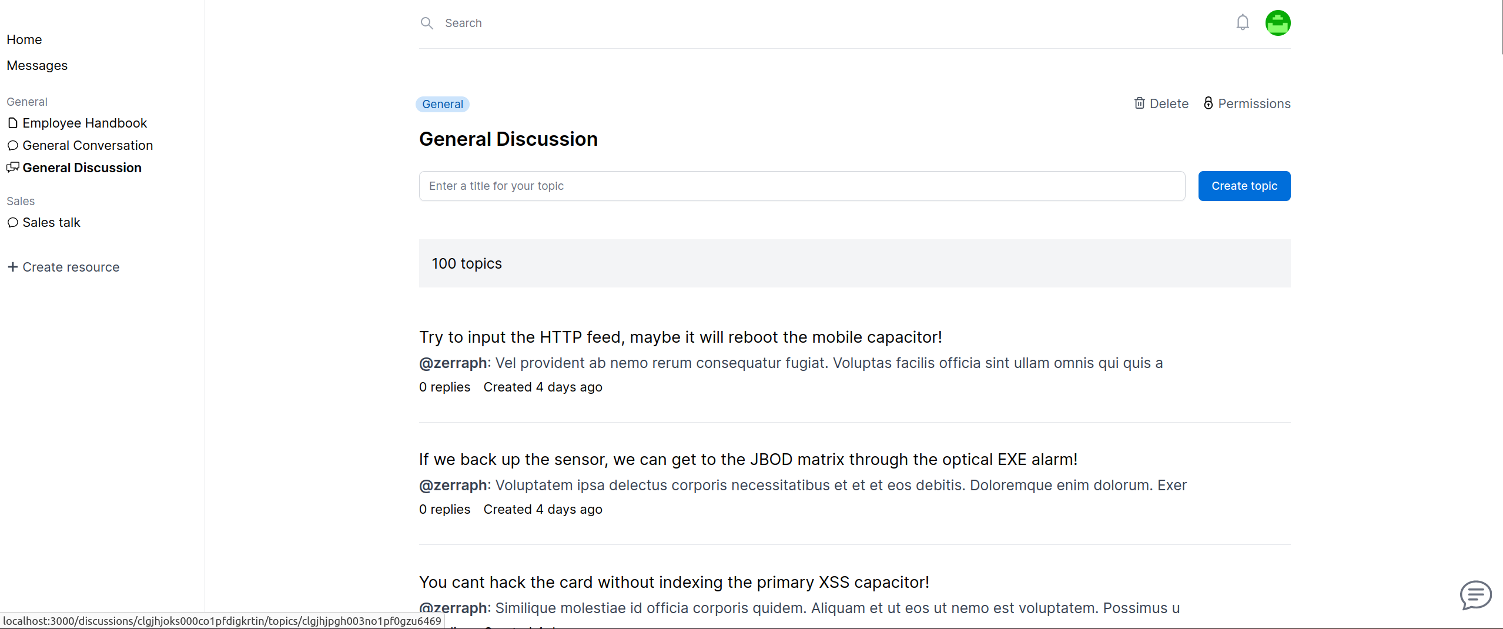Go to Home in sidebar
Screen dimensions: 1503x629
[24, 39]
